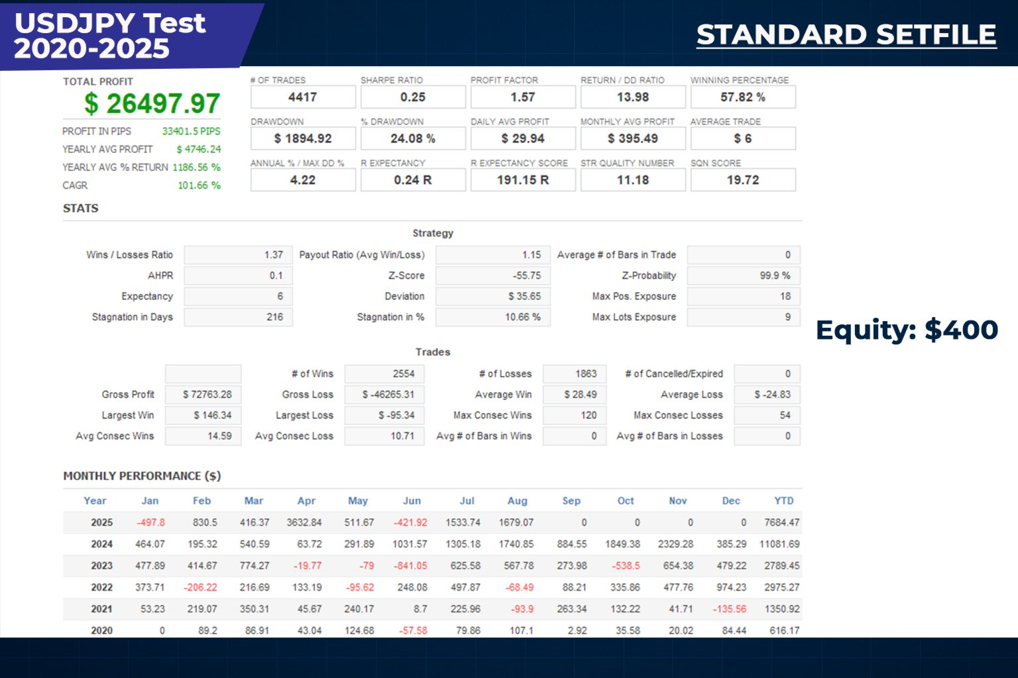Image resolution: width=1018 pixels, height=678 pixels.
Task: Select the YTD column header
Action: click(x=783, y=501)
